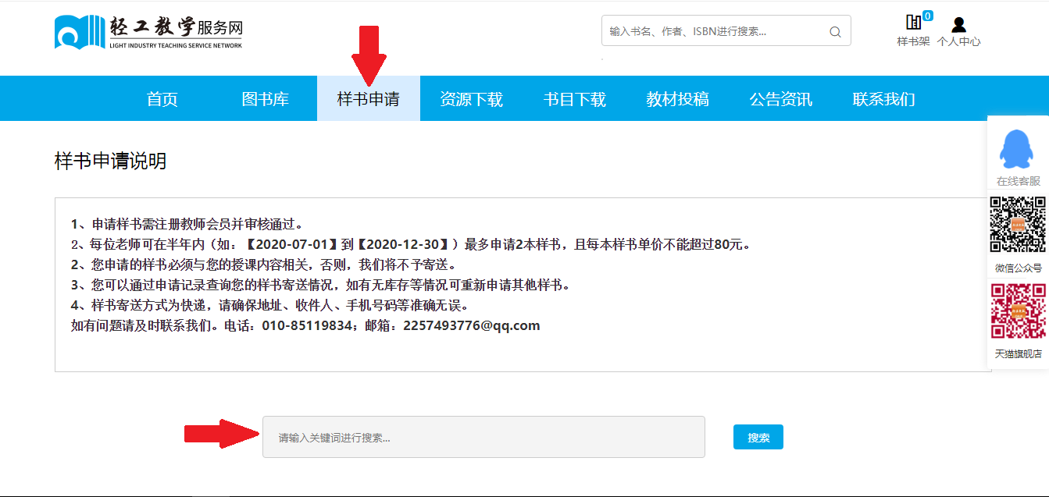The height and width of the screenshot is (497, 1049).
Task: Open the 图书库 navigation tab
Action: [x=266, y=99]
